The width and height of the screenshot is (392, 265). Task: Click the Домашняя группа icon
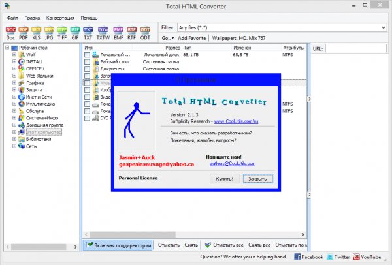coord(22,125)
